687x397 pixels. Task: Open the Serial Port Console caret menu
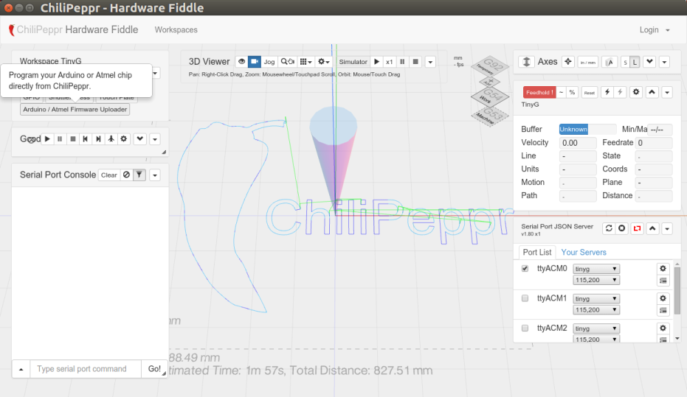155,175
